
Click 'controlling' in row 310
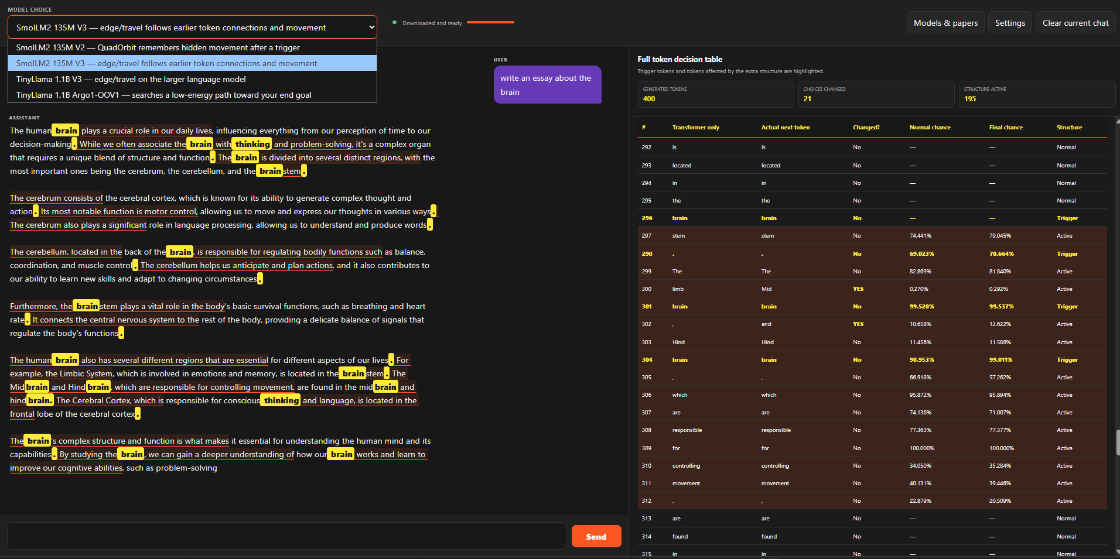pyautogui.click(x=686, y=466)
